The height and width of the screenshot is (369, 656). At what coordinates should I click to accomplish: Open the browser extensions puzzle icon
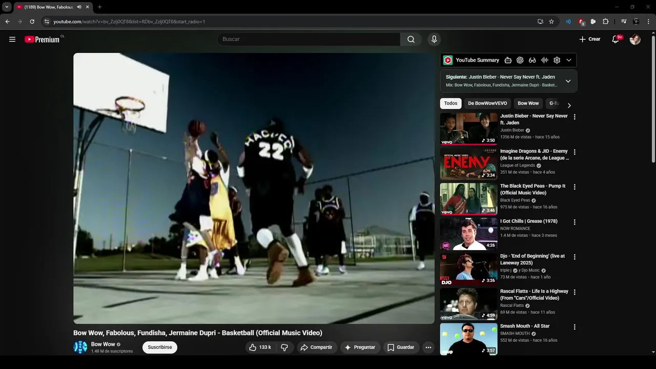605,22
